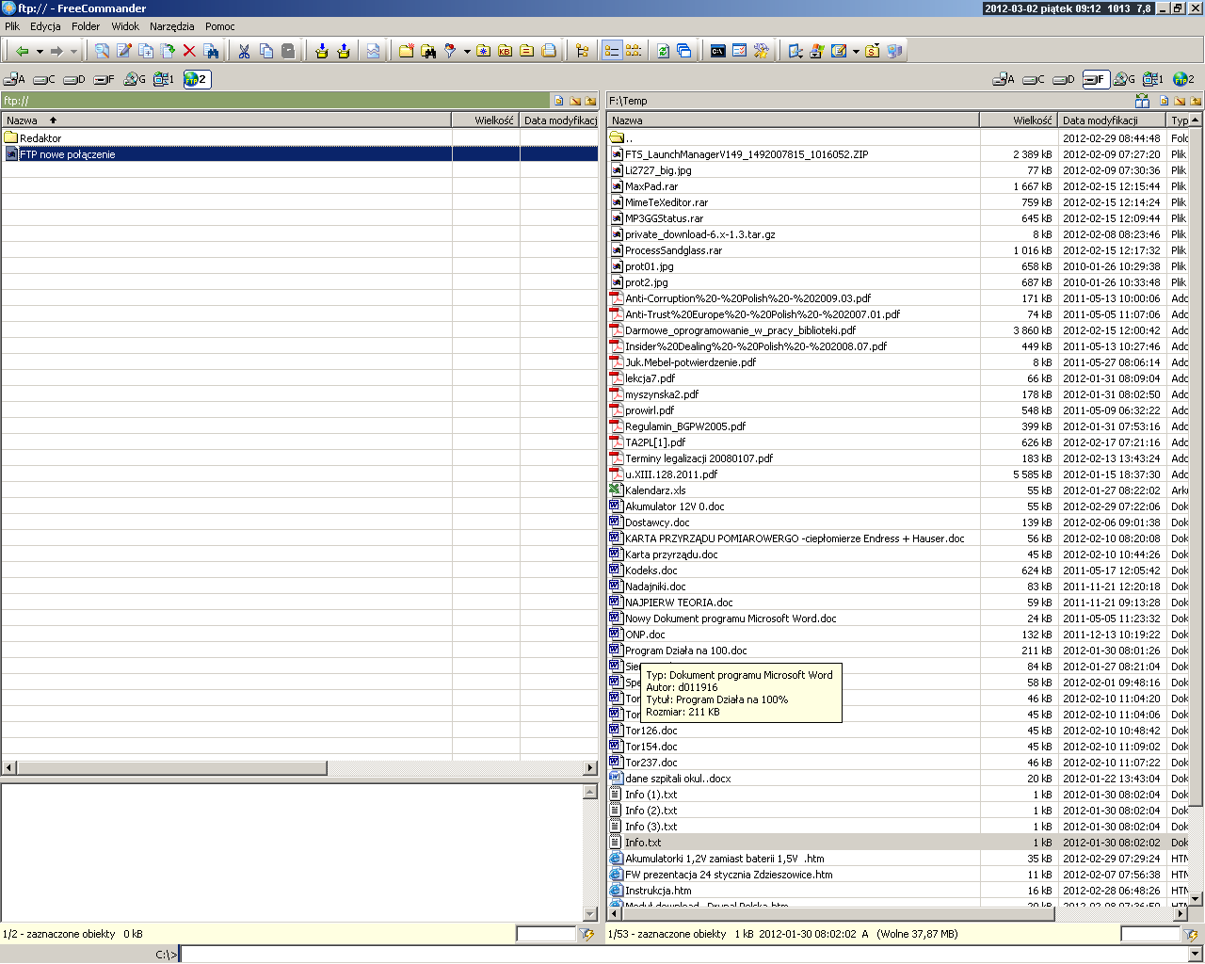Sort right panel by Data modyfikacji column
1205x964 pixels.
click(1112, 120)
